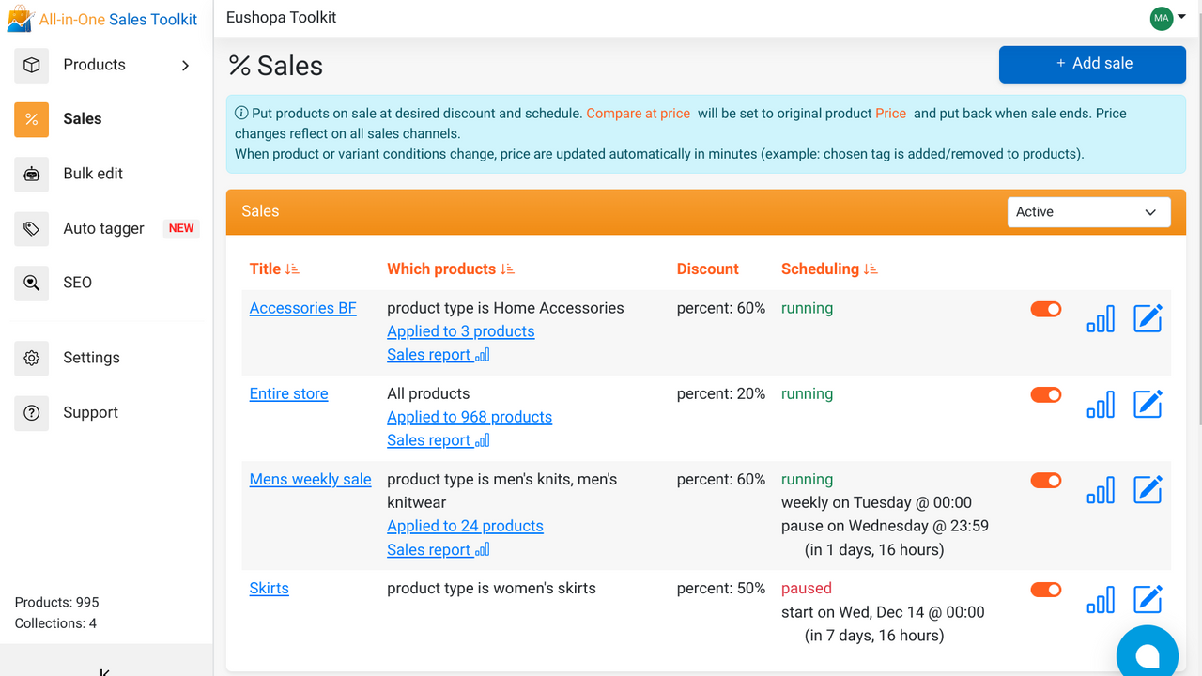Click the Add sale button
Screen dimensions: 1202x676
point(1092,64)
